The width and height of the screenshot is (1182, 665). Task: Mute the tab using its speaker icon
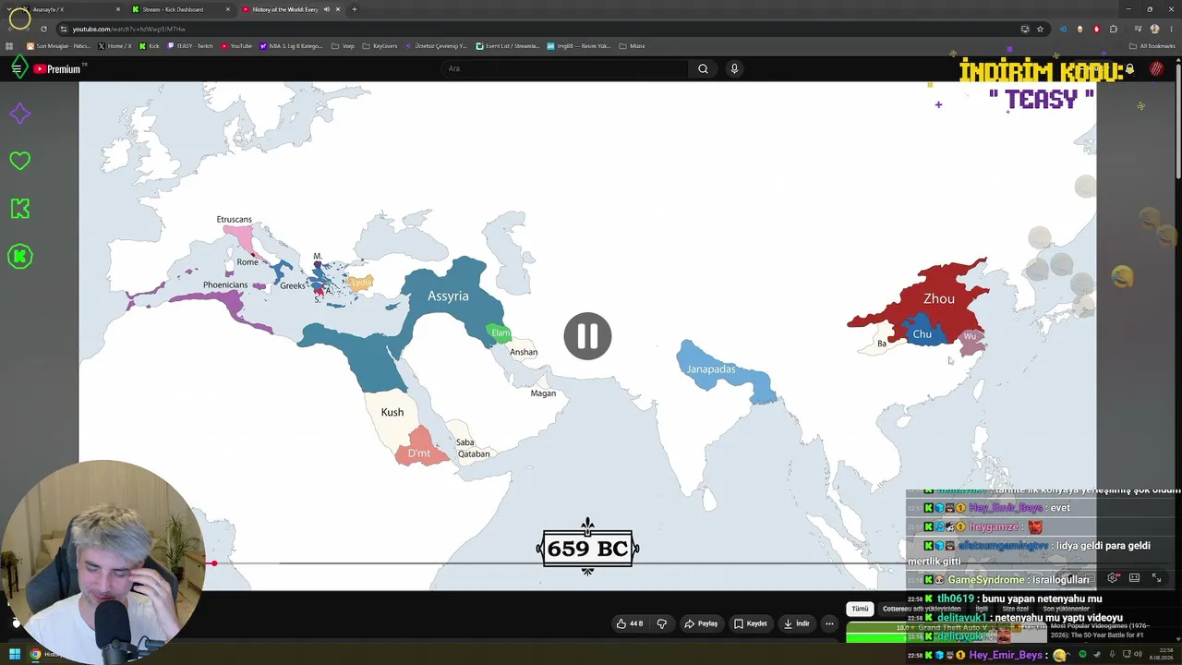[326, 9]
